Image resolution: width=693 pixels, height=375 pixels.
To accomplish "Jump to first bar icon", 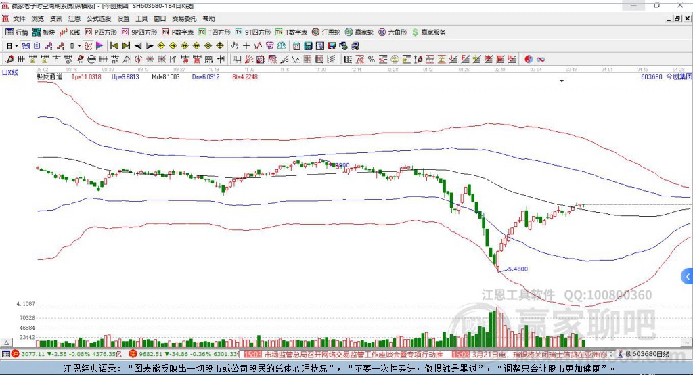I will click(114, 46).
